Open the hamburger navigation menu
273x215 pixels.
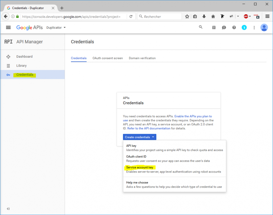pyautogui.click(x=8, y=28)
